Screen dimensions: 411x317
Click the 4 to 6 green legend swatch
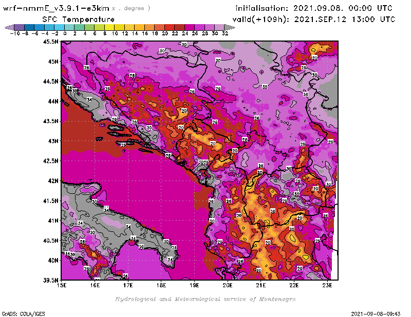pyautogui.click(x=89, y=27)
